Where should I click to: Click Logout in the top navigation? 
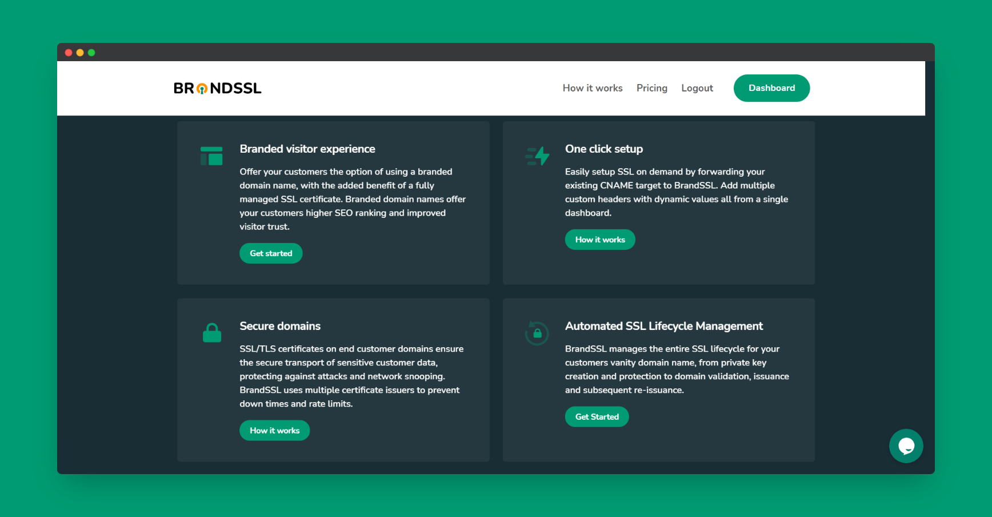[697, 88]
